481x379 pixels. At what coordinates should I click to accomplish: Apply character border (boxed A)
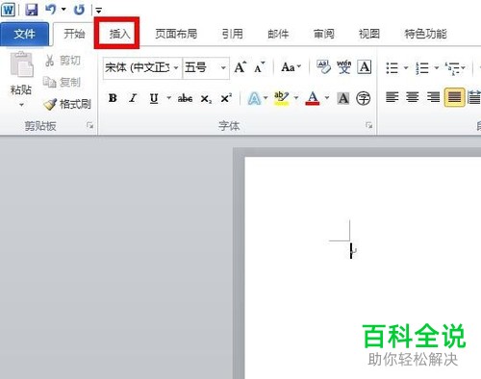365,67
